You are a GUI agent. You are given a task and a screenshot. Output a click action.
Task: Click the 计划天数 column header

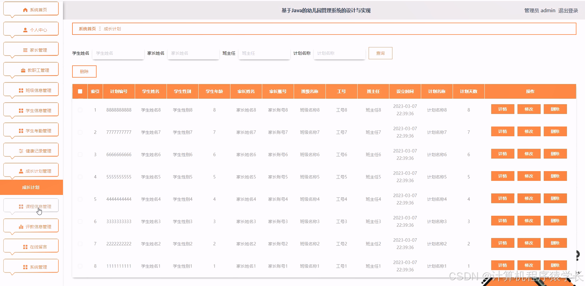click(x=469, y=91)
